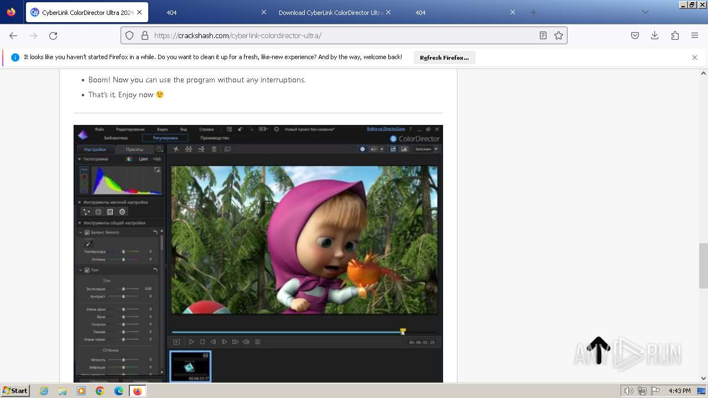This screenshot has width=708, height=398.
Task: Click the fast-forward button in ColorDirector screenshot
Action: [x=235, y=342]
